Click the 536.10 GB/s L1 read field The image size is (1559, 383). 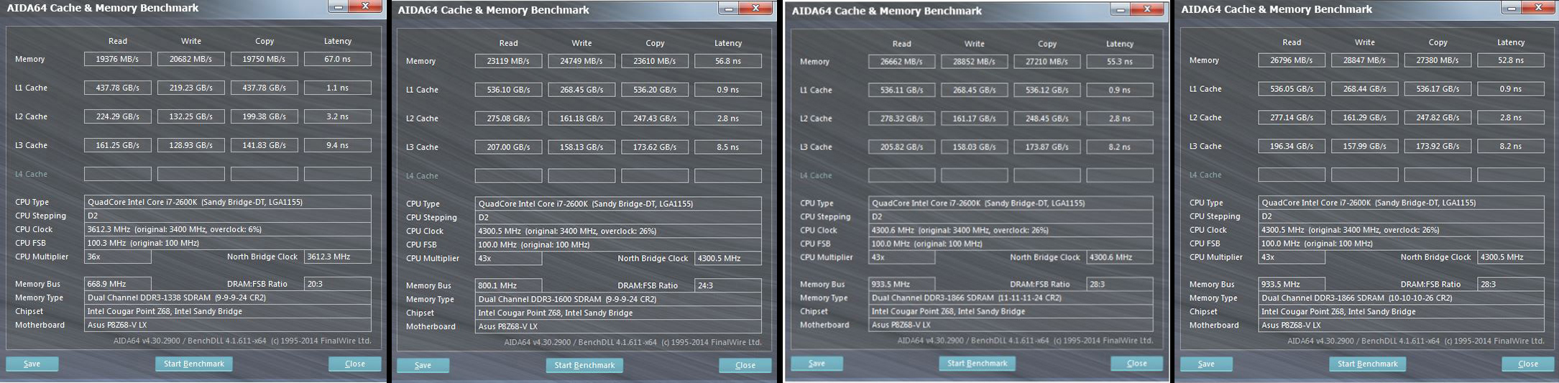pyautogui.click(x=508, y=90)
